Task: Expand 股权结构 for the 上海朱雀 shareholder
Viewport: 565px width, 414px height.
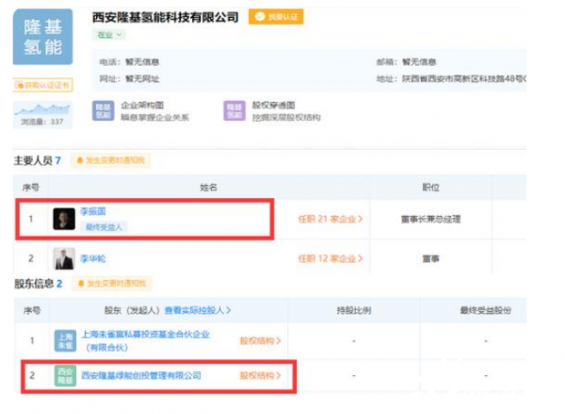Action: coord(260,340)
